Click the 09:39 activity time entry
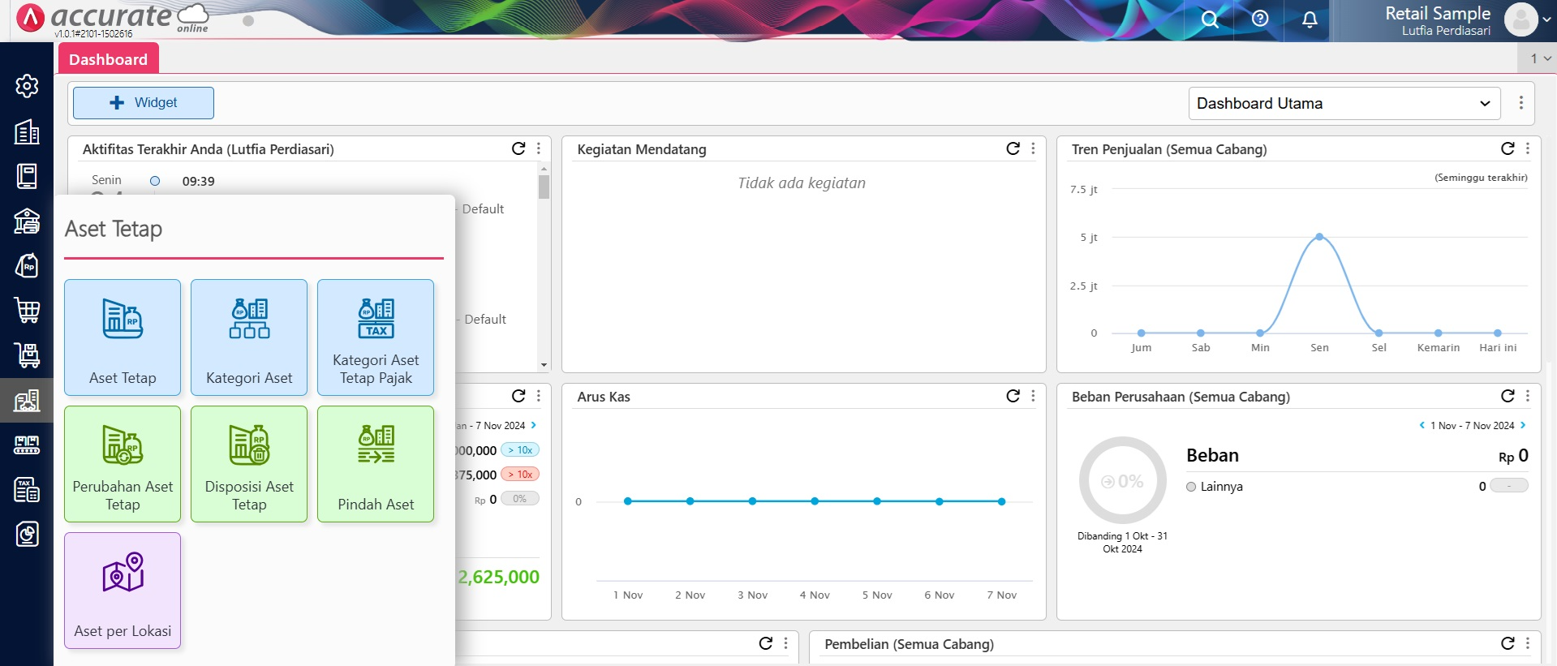 point(198,181)
